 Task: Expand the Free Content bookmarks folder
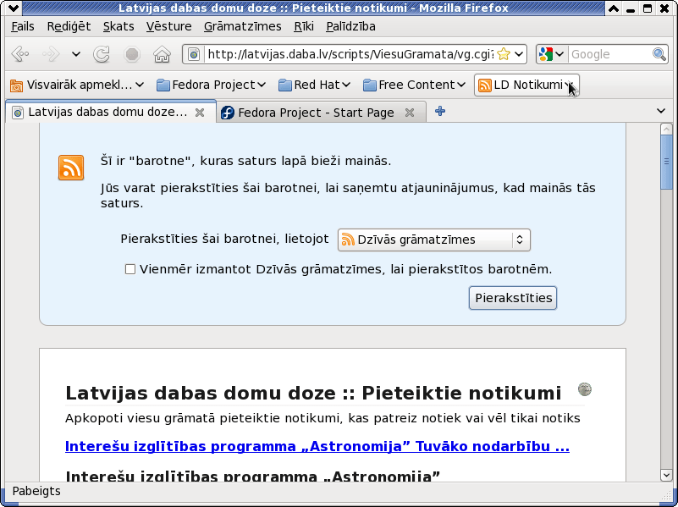414,85
